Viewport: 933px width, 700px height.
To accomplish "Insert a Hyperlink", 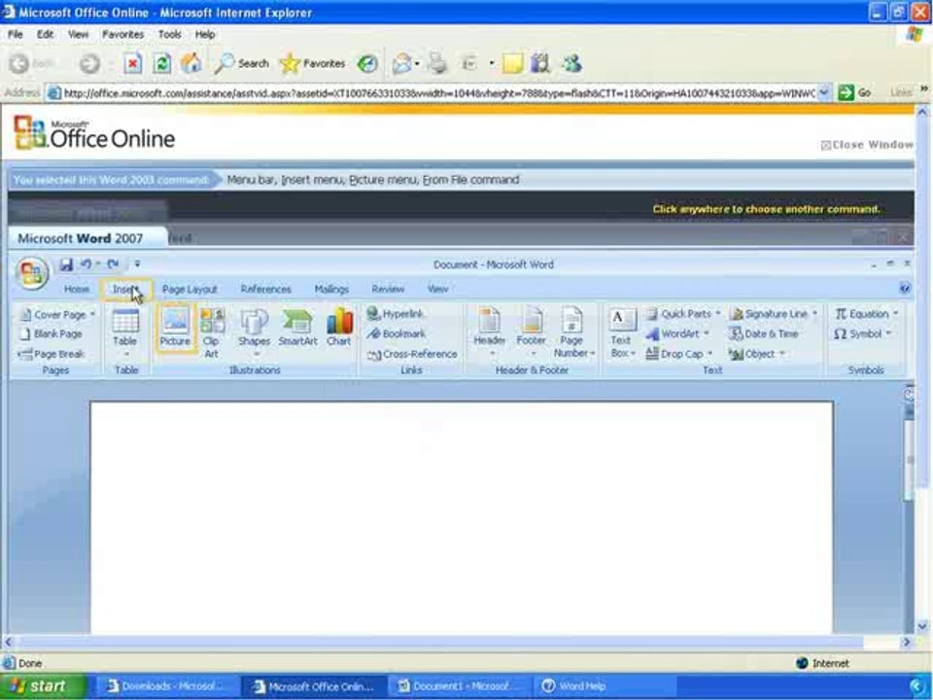I will coord(396,314).
